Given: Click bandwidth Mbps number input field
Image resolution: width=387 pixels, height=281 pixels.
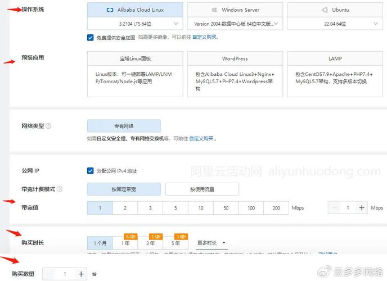Looking at the screenshot, I should click(x=348, y=207).
